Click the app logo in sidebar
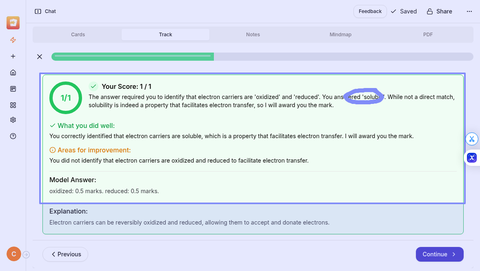This screenshot has width=480, height=271. tap(13, 23)
